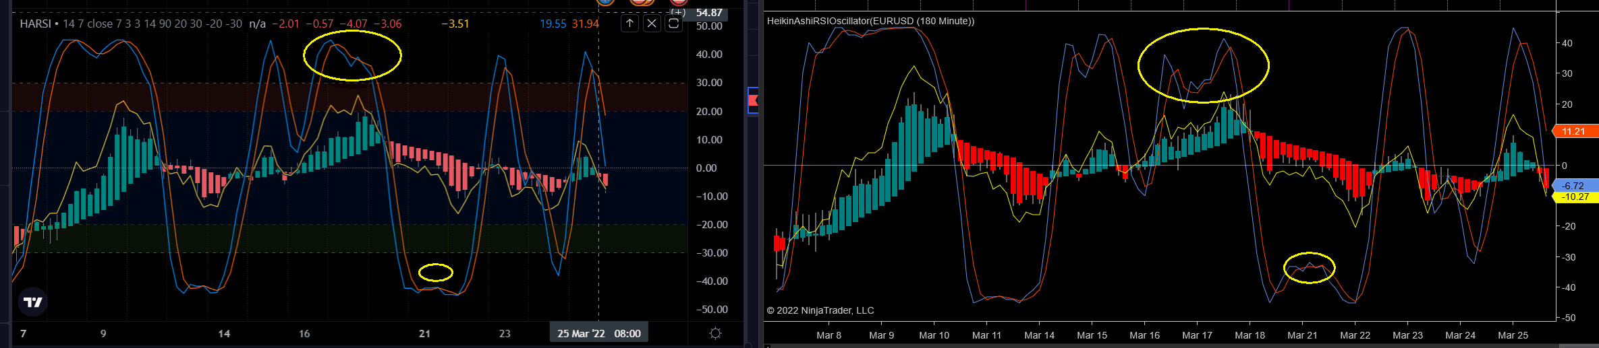
Task: Click Mar 17 on NinjaTrader time axis
Action: click(1197, 335)
